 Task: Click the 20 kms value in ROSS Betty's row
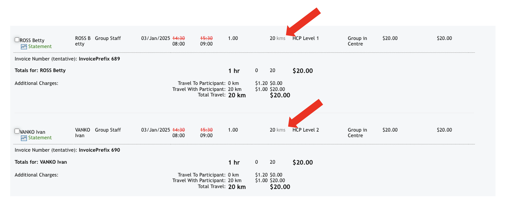pos(277,38)
